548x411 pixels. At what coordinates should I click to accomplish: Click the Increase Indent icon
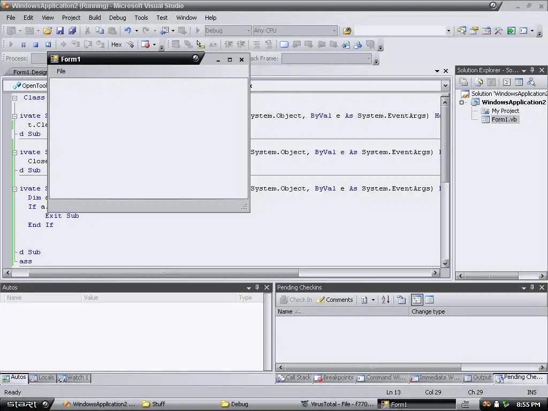pyautogui.click(x=241, y=44)
